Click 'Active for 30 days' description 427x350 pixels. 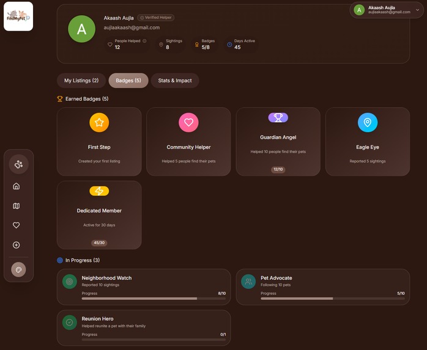(99, 225)
